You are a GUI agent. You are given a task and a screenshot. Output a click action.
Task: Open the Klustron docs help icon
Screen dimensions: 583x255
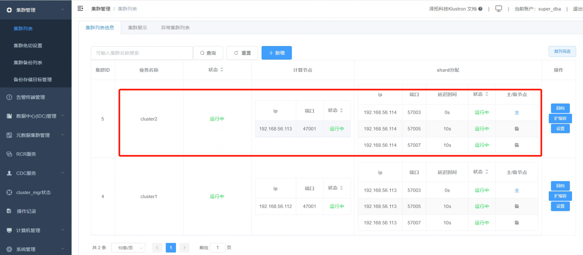pos(480,9)
